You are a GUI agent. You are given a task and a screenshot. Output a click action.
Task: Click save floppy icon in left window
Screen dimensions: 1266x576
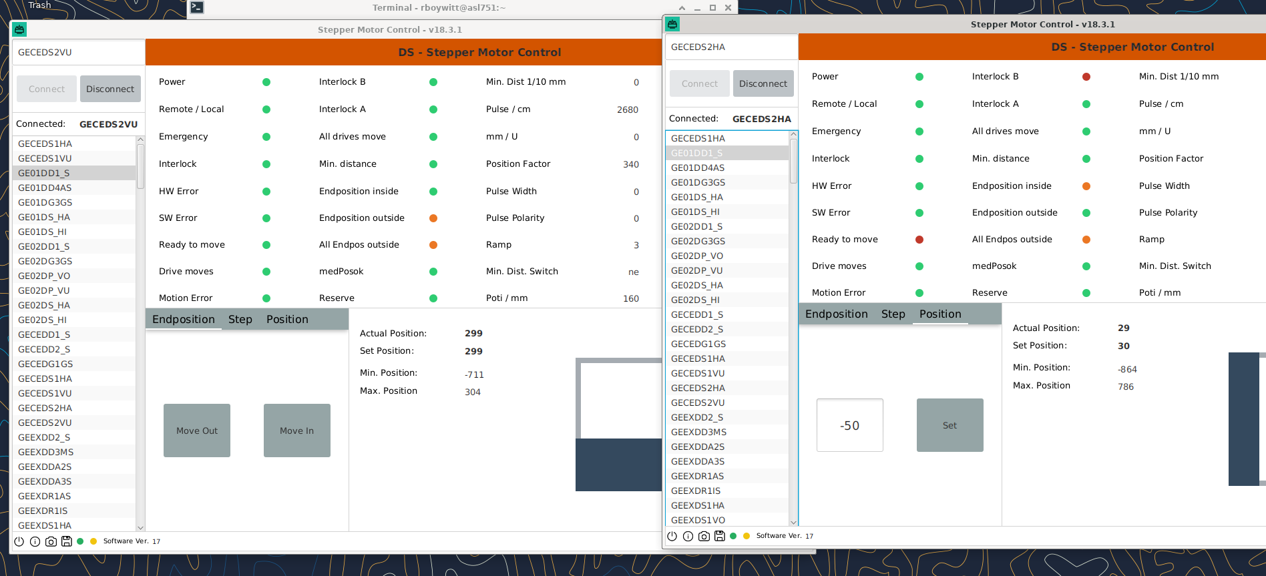[x=66, y=541]
